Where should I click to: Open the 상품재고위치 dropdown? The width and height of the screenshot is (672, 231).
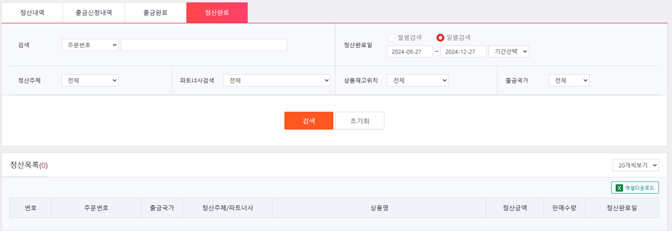pos(418,80)
